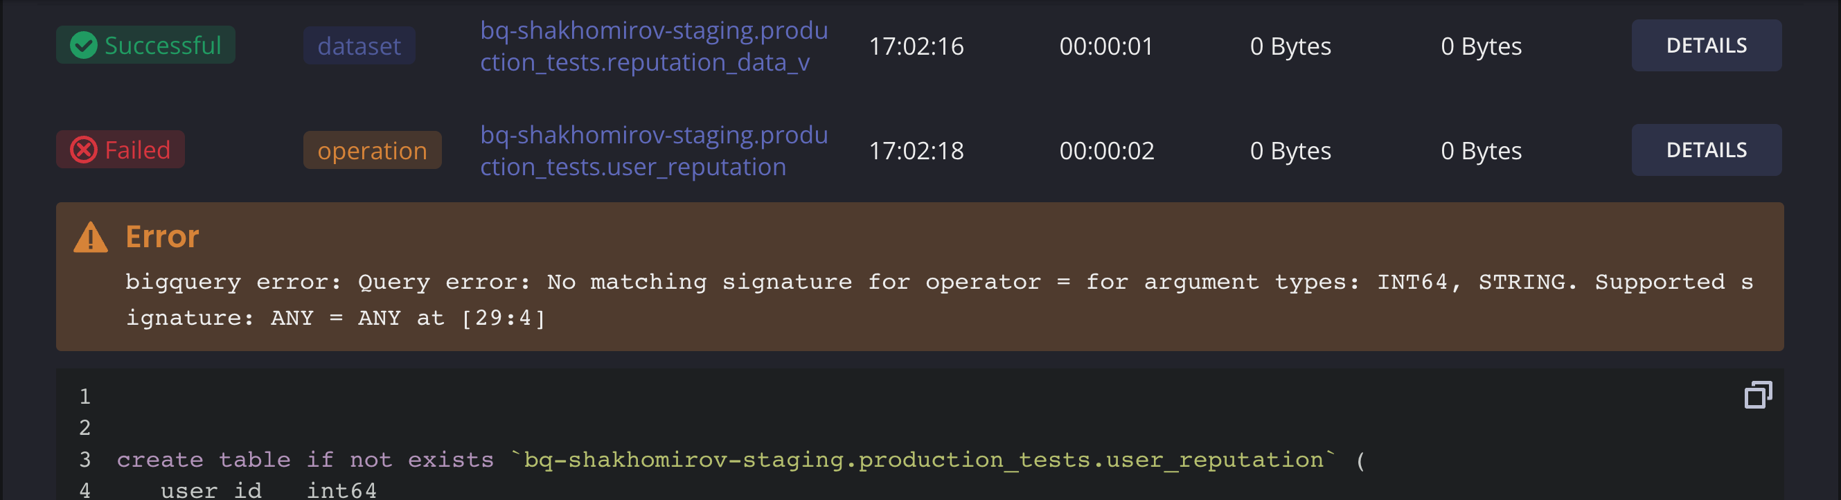
Task: Click the red failed X icon
Action: click(82, 150)
